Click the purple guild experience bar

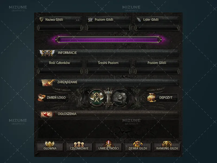click(x=108, y=39)
